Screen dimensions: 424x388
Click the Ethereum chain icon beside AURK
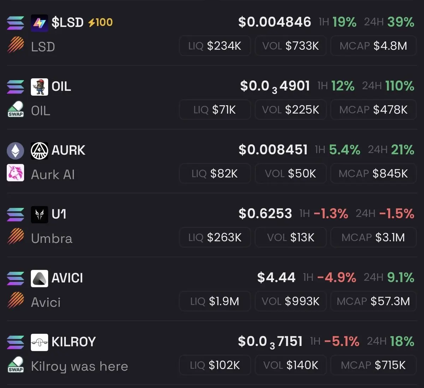coord(16,151)
